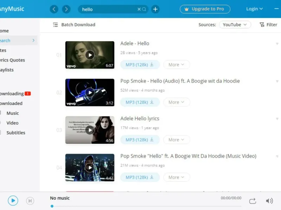Click the Batch Download list icon
Screen dimensions: 281x210
coord(55,24)
